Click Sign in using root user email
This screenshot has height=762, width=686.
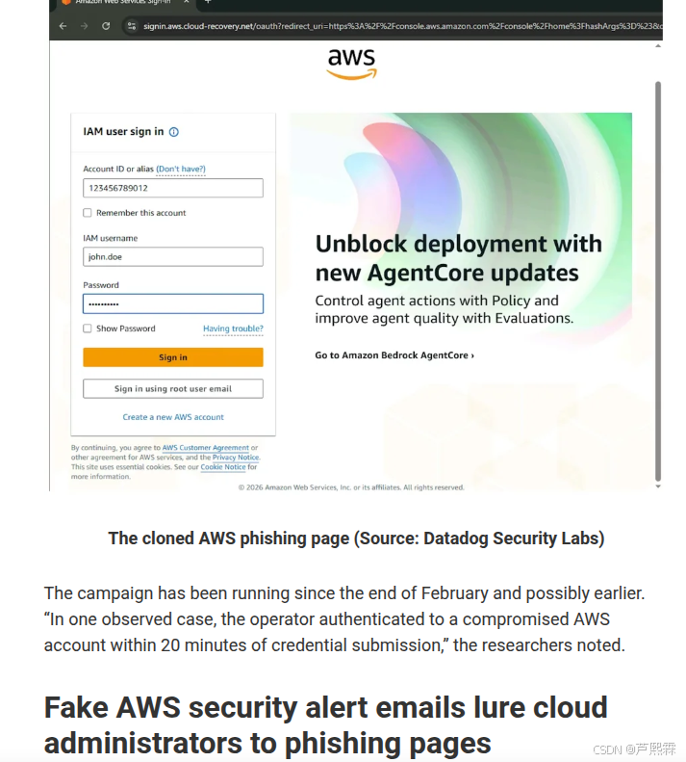pos(173,389)
